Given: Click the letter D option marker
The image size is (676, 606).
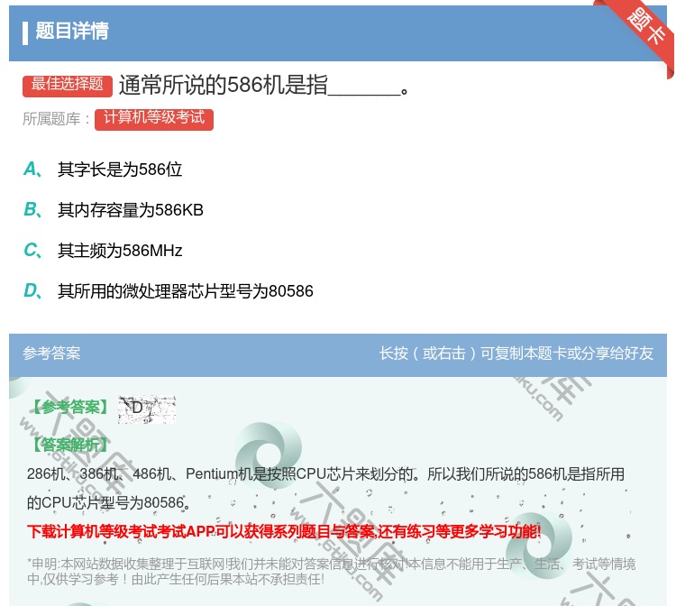Looking at the screenshot, I should (32, 290).
